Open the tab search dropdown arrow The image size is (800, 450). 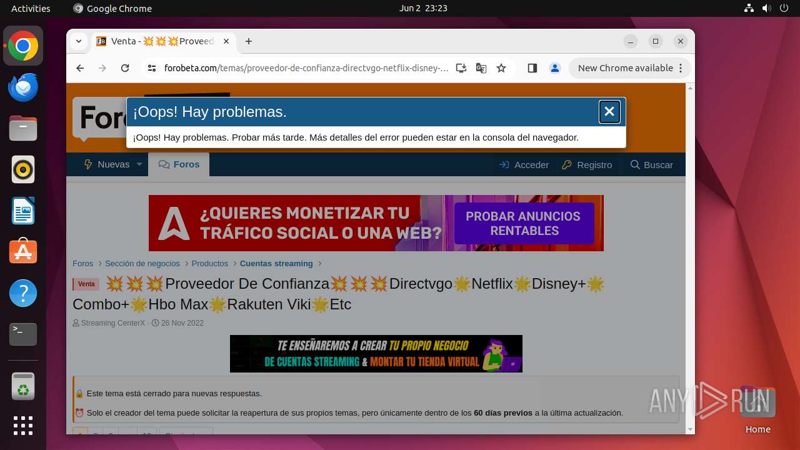point(79,41)
